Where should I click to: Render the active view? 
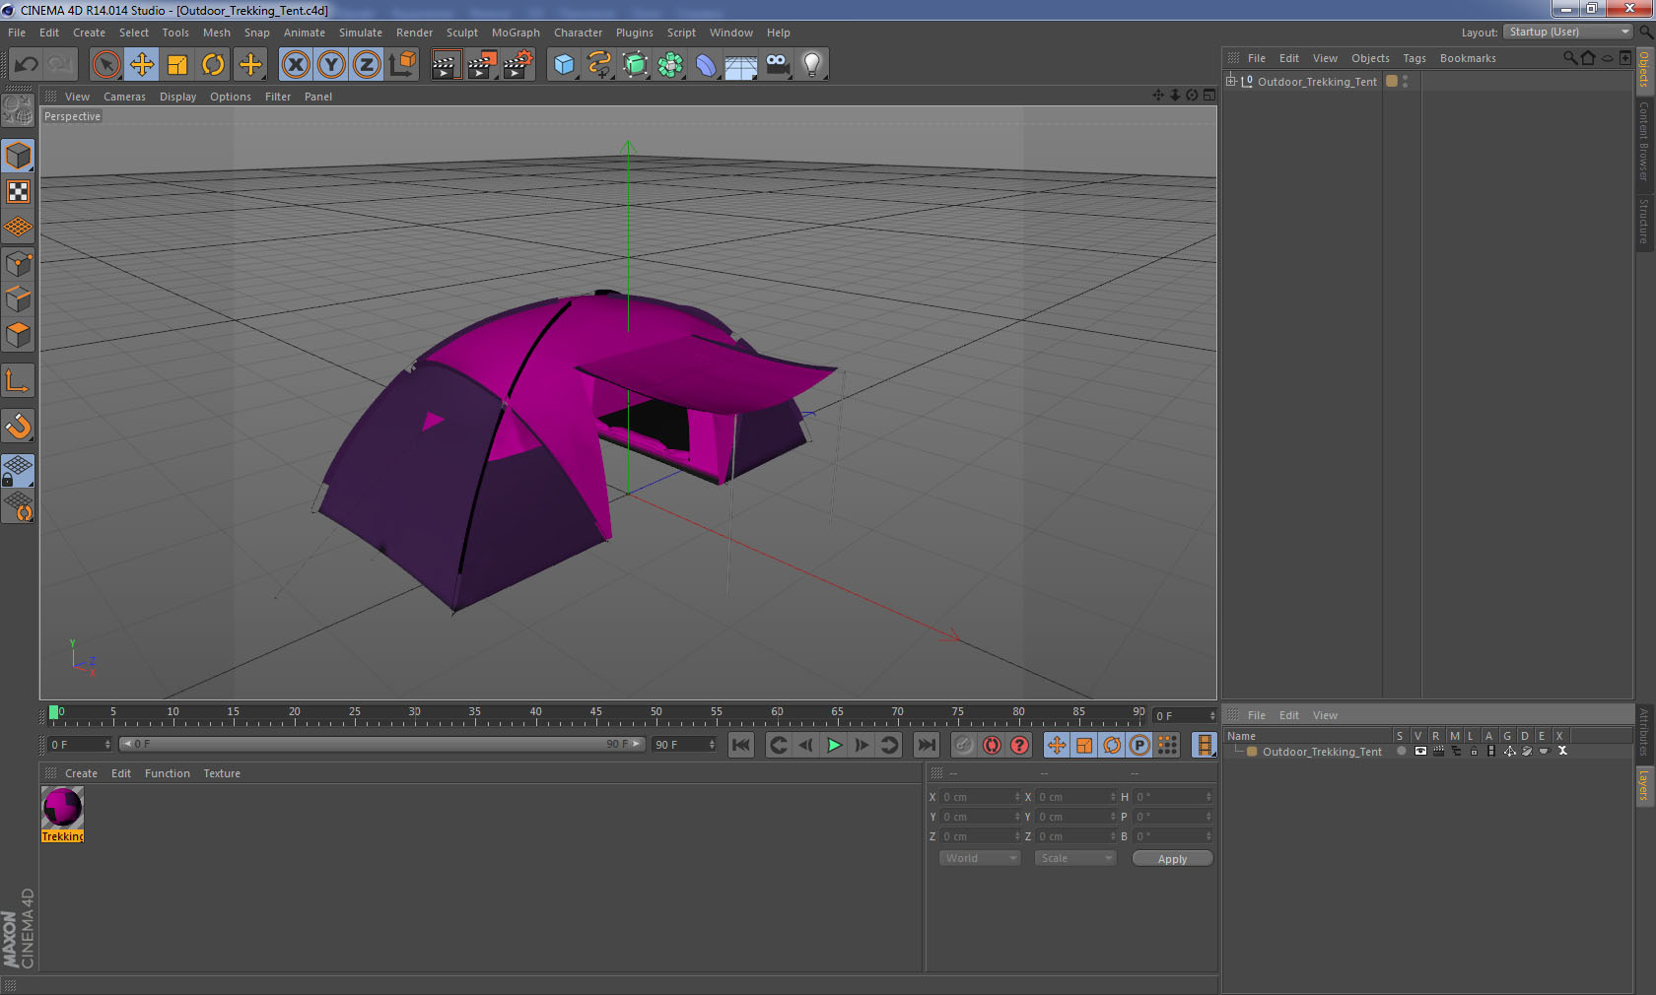point(446,65)
